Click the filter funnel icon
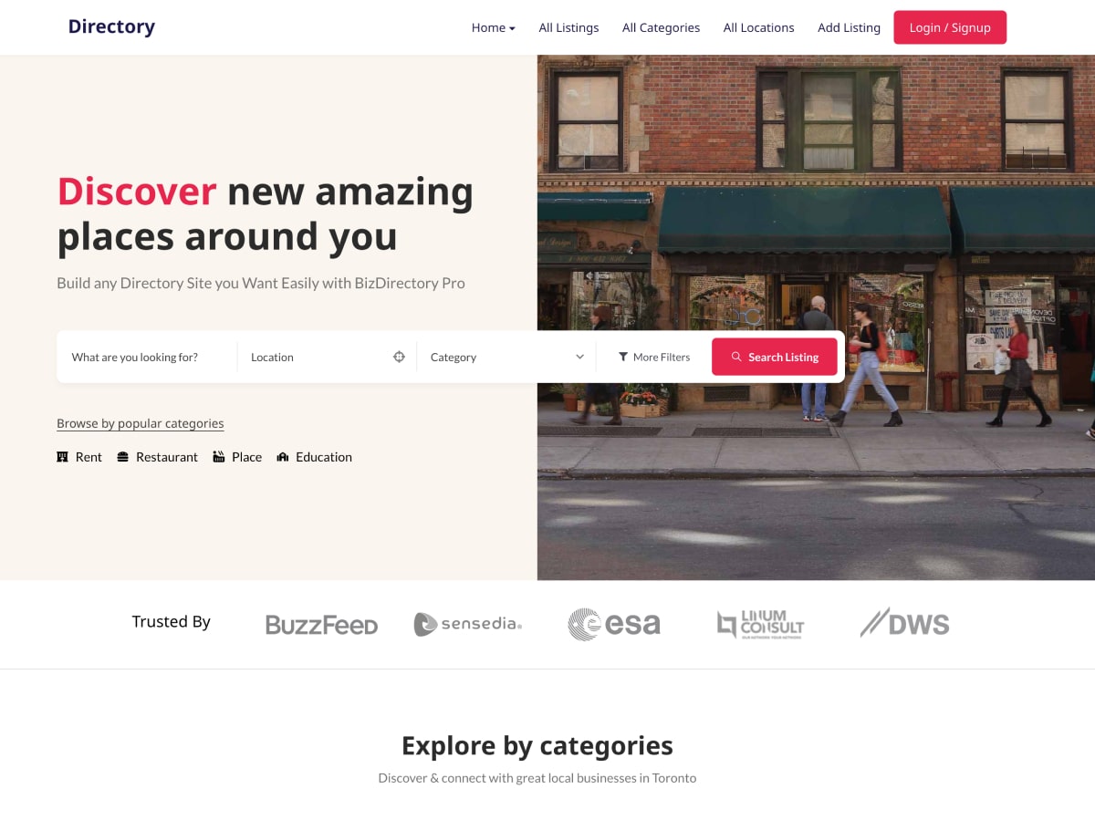 point(623,357)
